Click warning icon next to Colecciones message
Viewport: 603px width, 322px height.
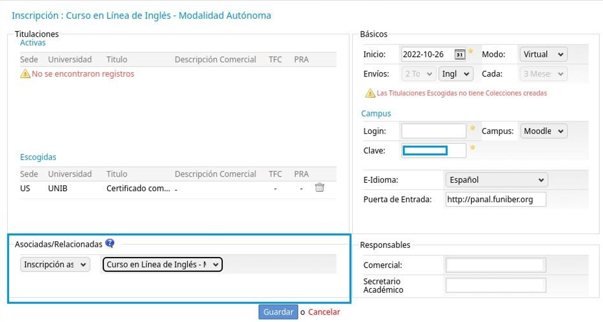[370, 93]
